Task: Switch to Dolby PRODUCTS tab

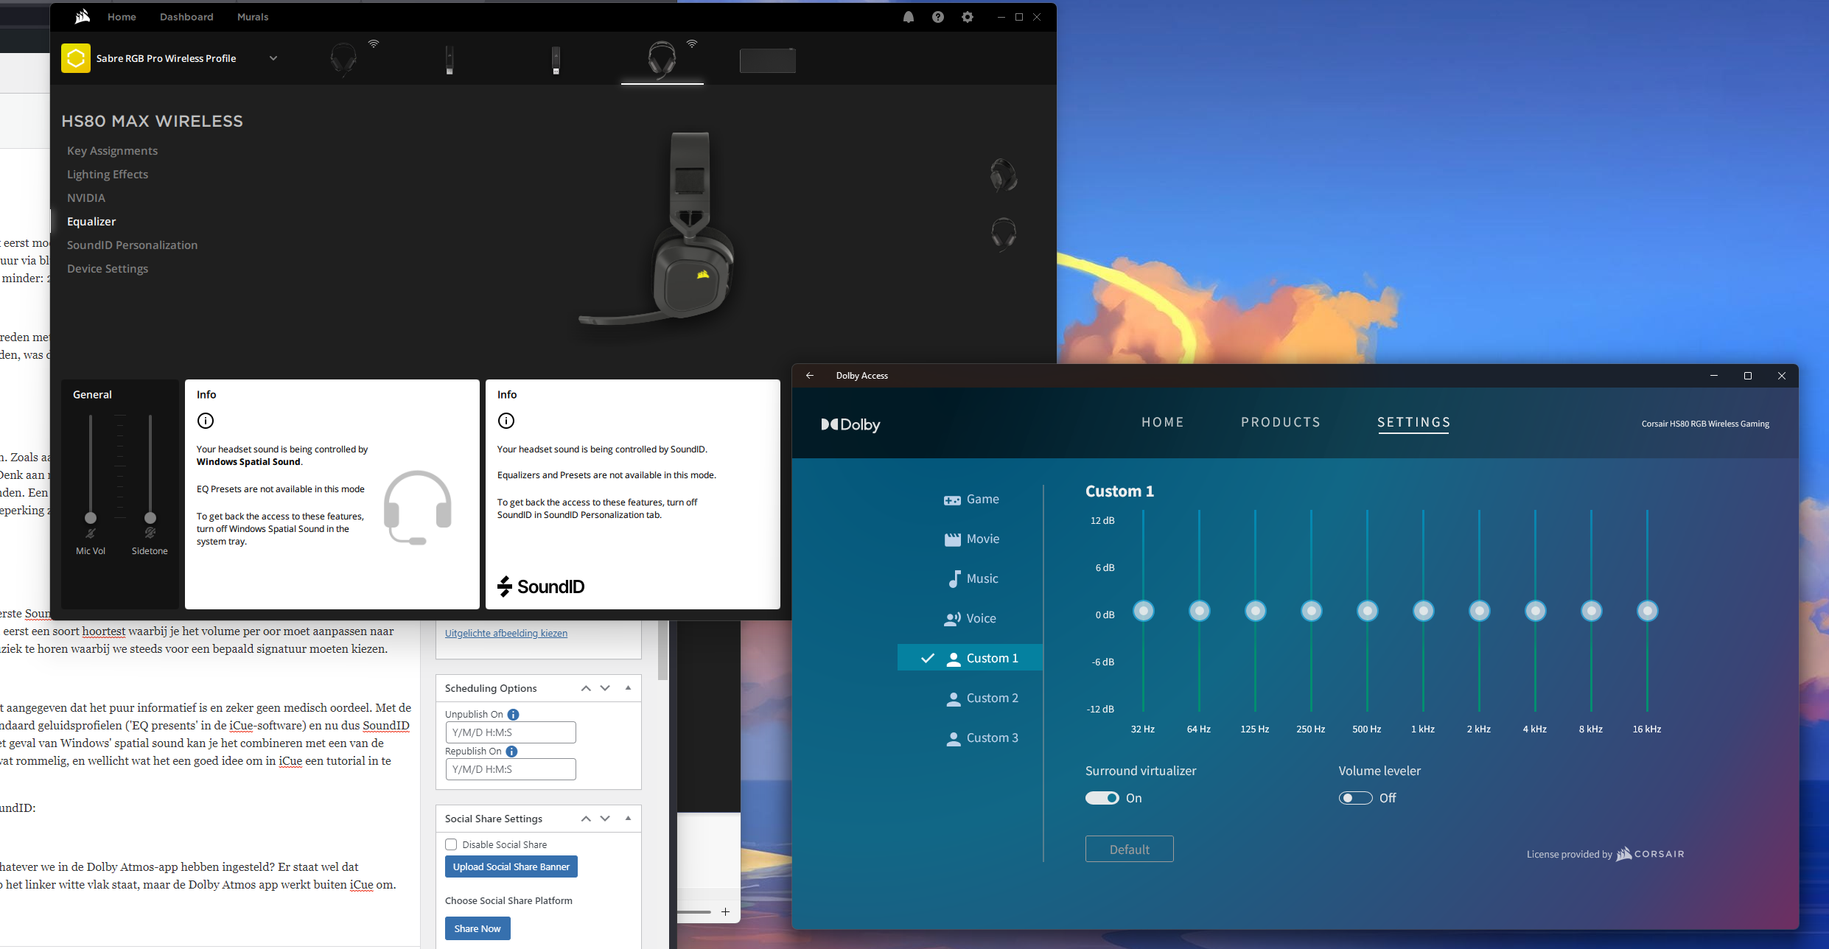Action: pos(1281,422)
